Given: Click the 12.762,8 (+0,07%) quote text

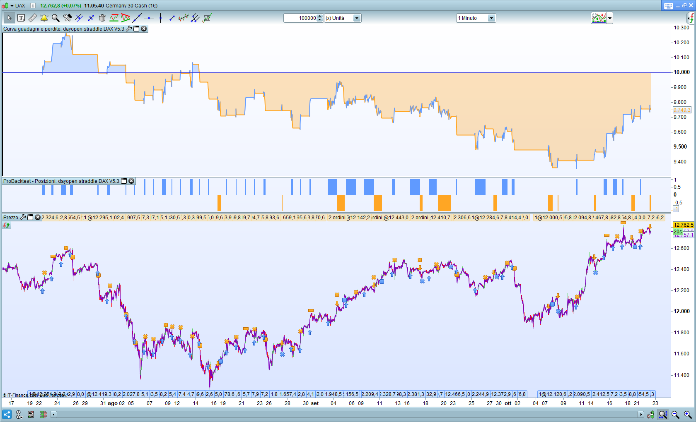Looking at the screenshot, I should pos(61,6).
